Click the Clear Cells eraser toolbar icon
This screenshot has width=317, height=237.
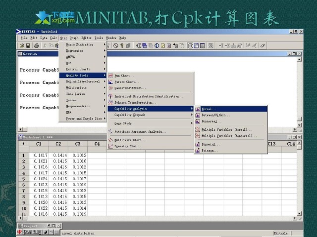coord(263,46)
